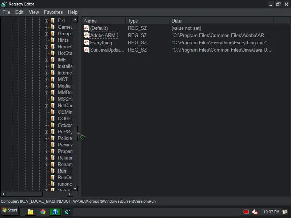
Task: Click the (Default) string value icon
Action: 87,28
